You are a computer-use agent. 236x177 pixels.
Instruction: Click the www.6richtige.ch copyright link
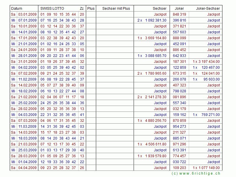[x=196, y=173]
